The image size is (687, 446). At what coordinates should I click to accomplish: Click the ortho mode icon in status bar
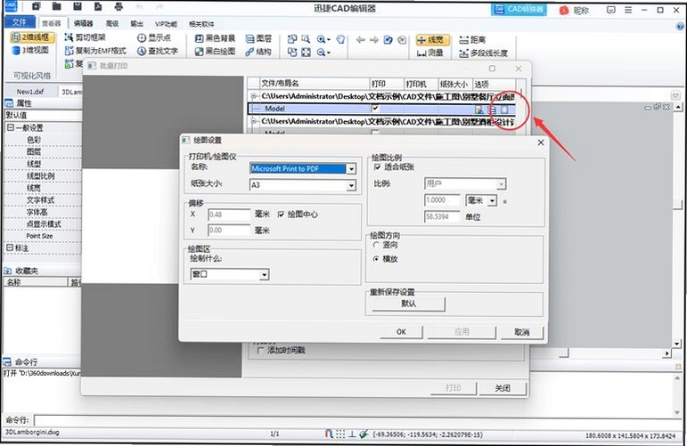352,434
